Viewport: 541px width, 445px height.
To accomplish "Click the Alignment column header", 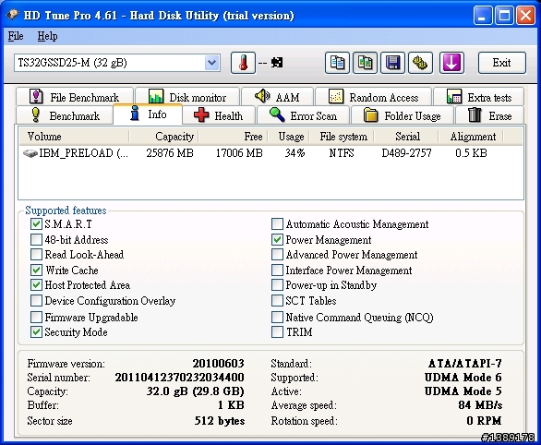I will tap(471, 137).
